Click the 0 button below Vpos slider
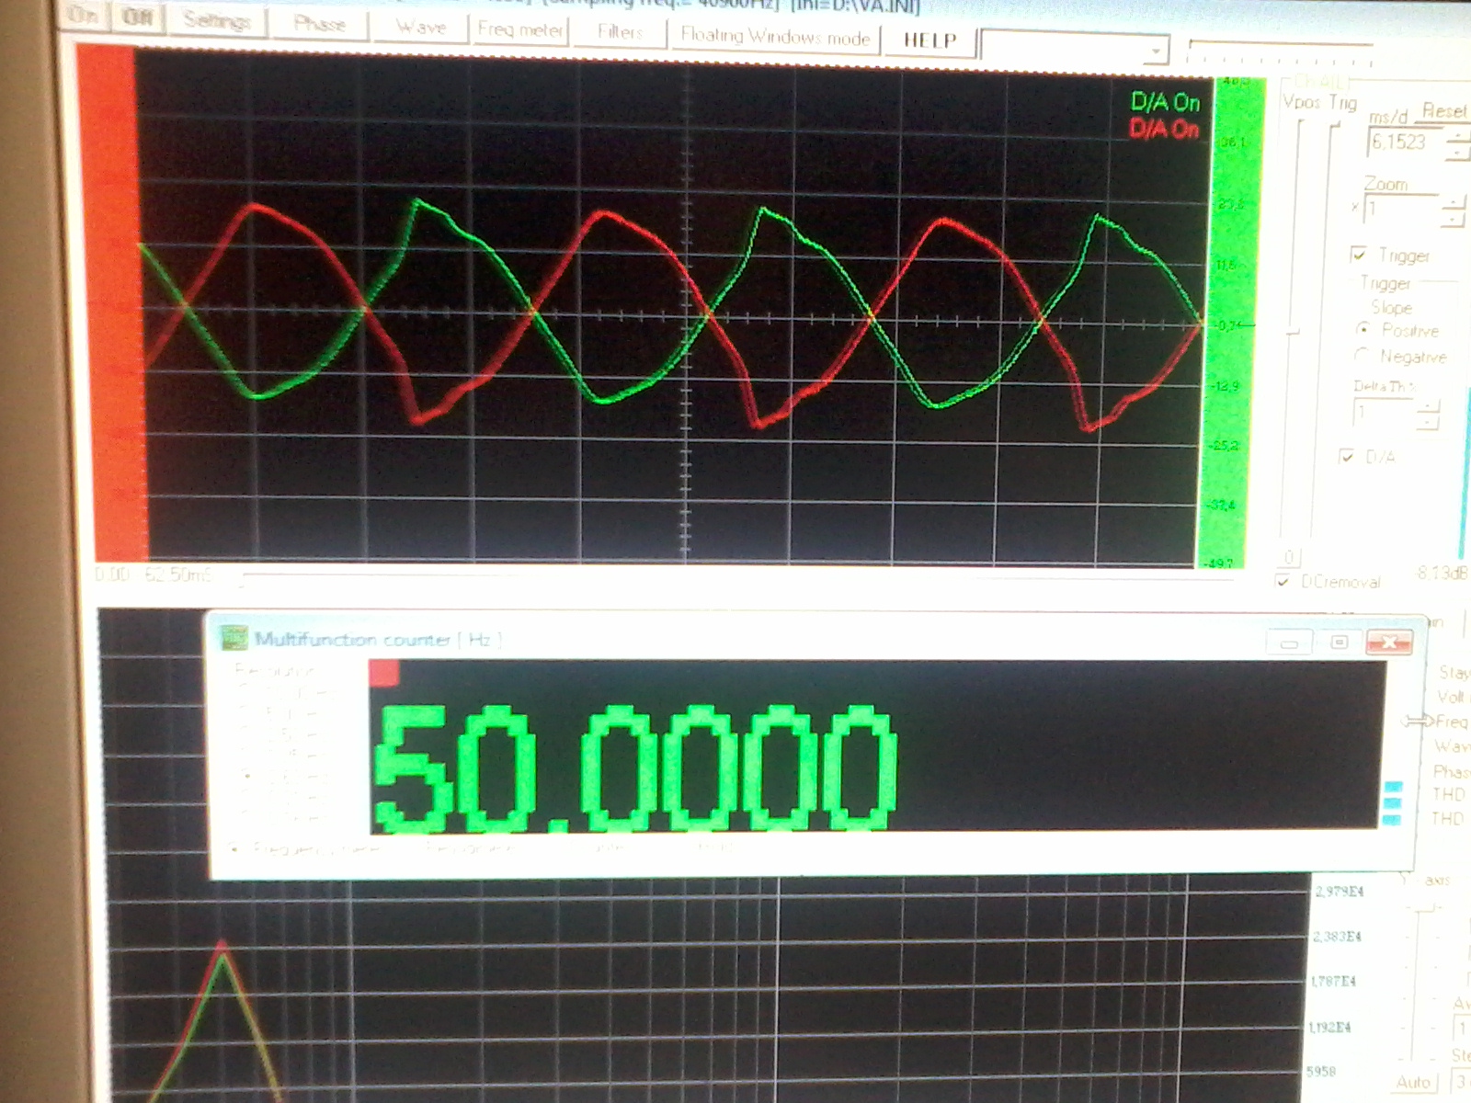 (1290, 557)
